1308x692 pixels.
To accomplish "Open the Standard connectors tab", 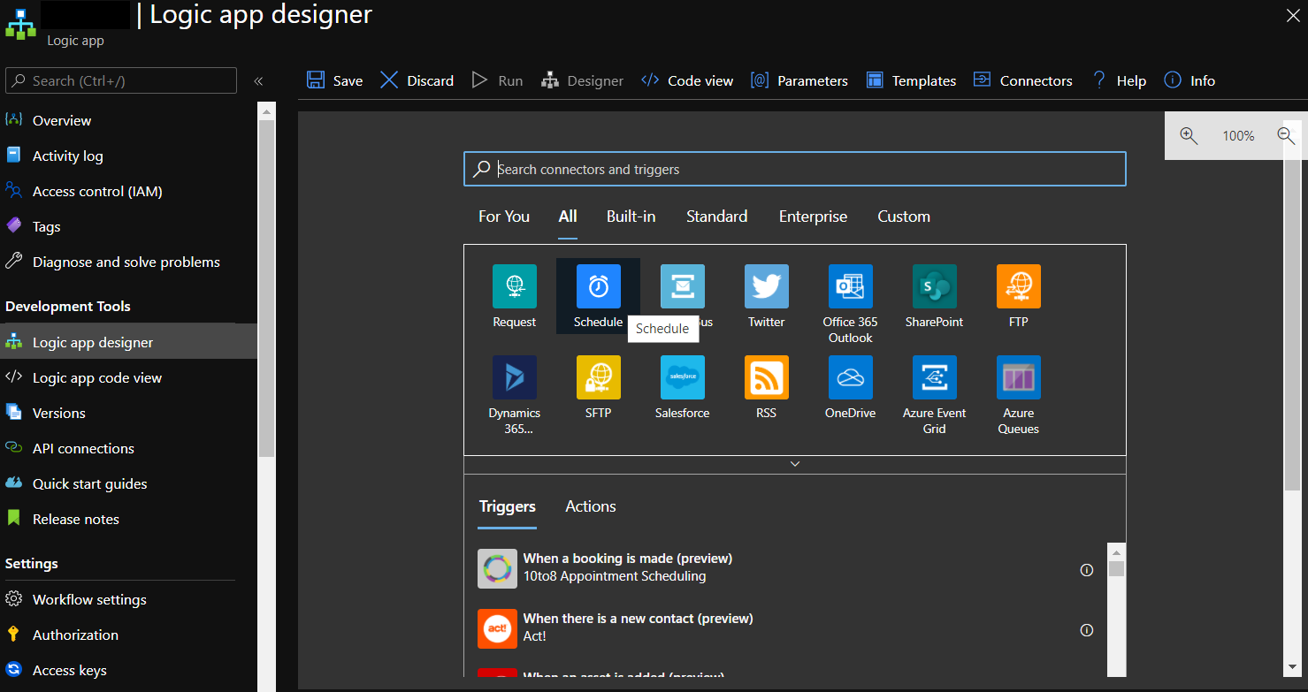I will pyautogui.click(x=717, y=217).
